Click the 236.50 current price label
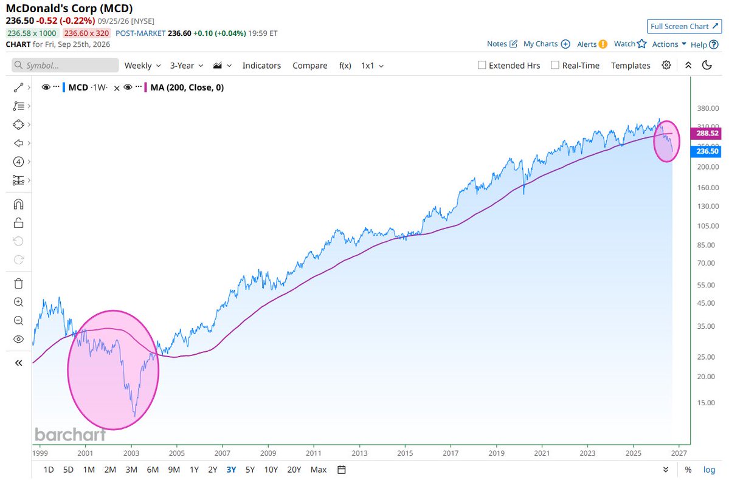The width and height of the screenshot is (729, 480). (x=707, y=151)
